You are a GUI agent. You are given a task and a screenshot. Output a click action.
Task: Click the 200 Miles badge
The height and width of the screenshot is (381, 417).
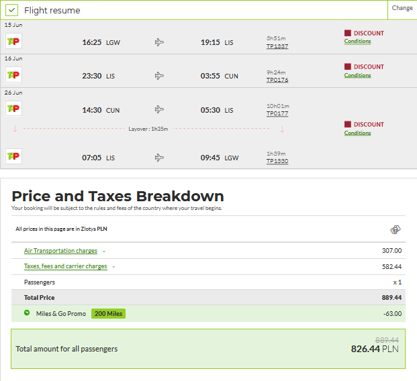pyautogui.click(x=108, y=314)
